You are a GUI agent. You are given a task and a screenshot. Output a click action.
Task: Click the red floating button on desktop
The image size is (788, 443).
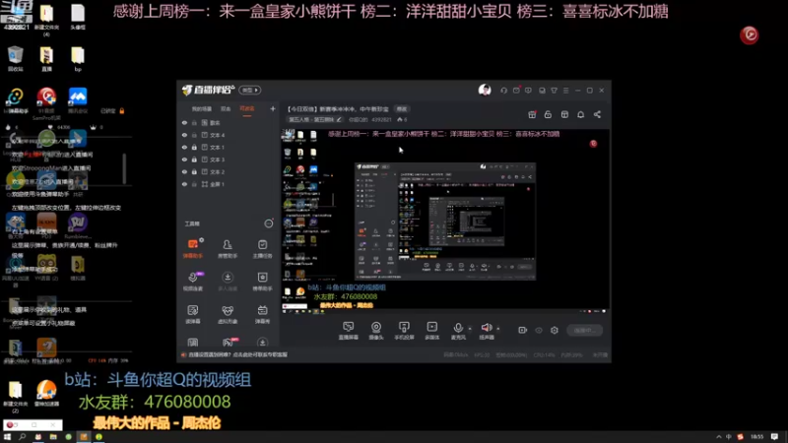[x=749, y=34]
